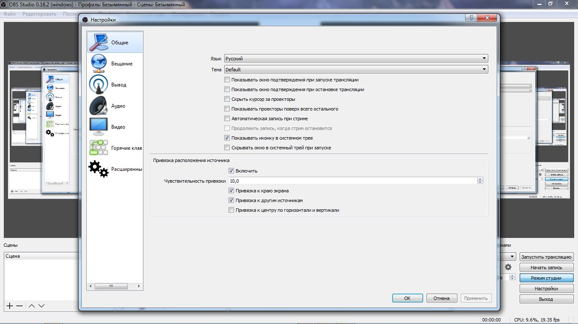Click the Отмена button
Screen dimensions: 578x324
[441, 298]
